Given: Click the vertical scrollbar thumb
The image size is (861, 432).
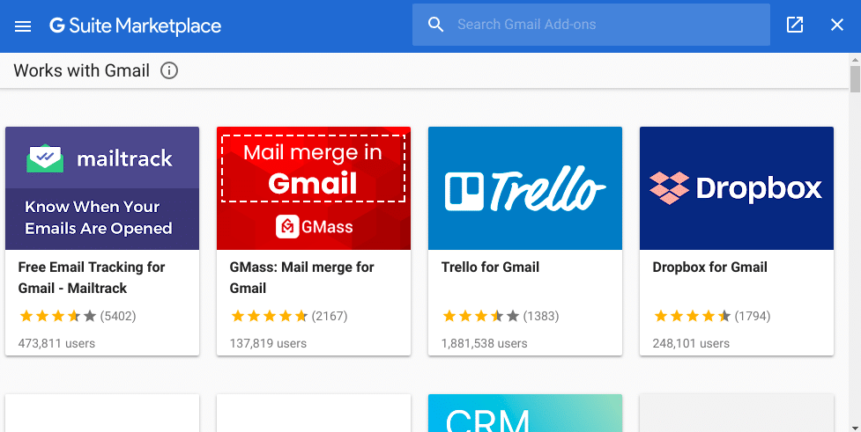Looking at the screenshot, I should (x=855, y=79).
